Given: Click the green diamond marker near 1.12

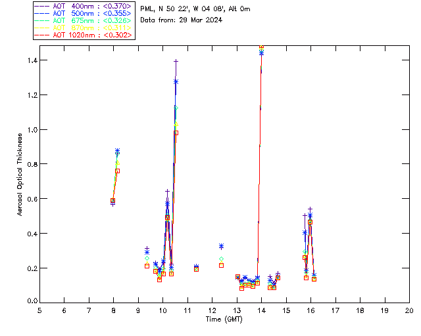Looking at the screenshot, I should coord(176,108).
